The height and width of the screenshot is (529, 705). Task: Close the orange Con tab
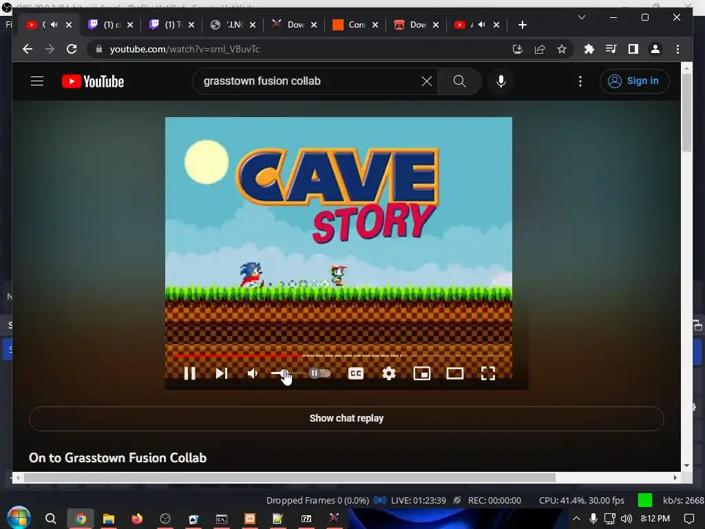[x=375, y=25]
